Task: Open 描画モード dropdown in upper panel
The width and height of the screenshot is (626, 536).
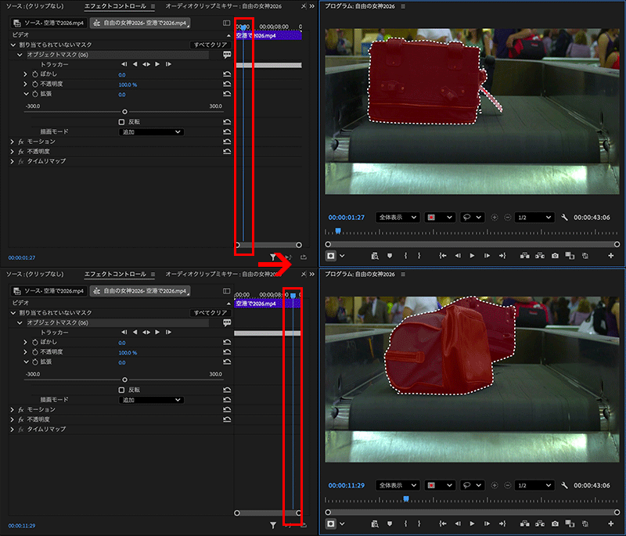Action: pyautogui.click(x=152, y=132)
